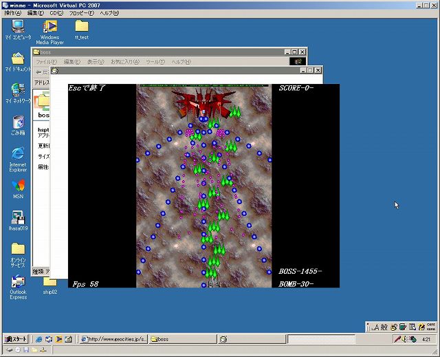Select the tt_test folder on desktop
This screenshot has width=440, height=357.
click(x=82, y=30)
